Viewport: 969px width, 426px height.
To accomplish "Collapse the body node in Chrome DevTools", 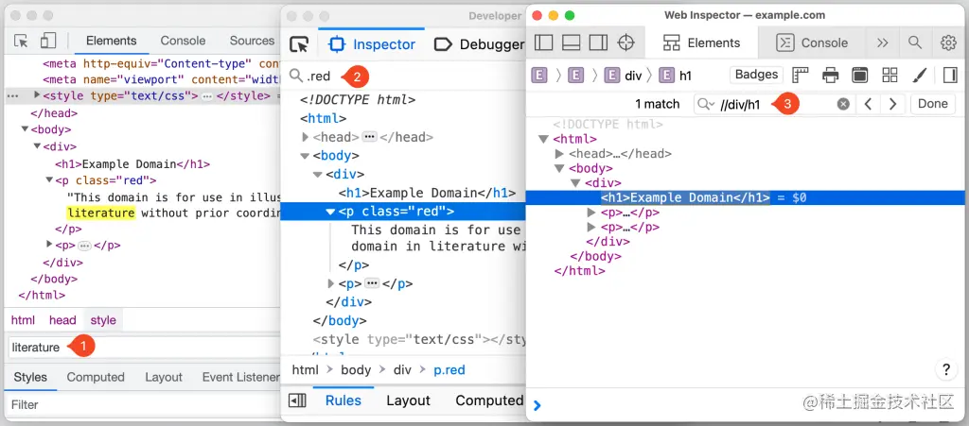I will coord(25,129).
